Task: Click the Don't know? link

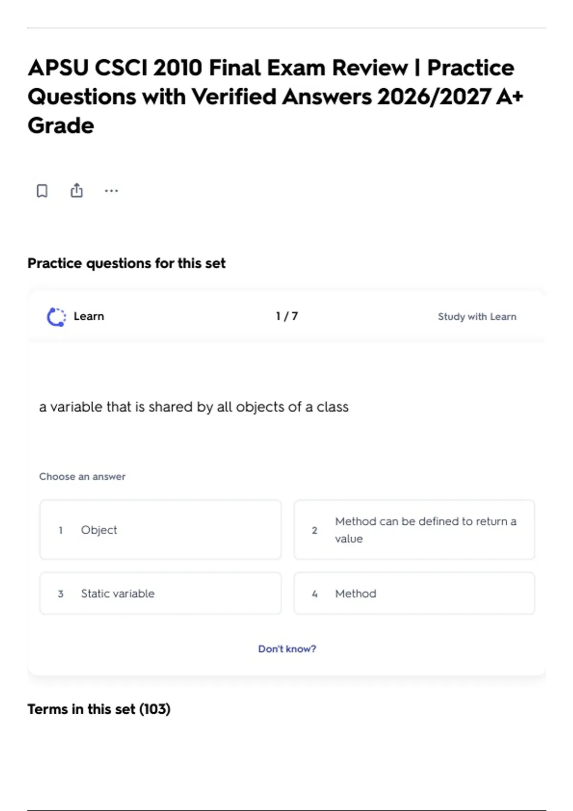Action: point(287,649)
